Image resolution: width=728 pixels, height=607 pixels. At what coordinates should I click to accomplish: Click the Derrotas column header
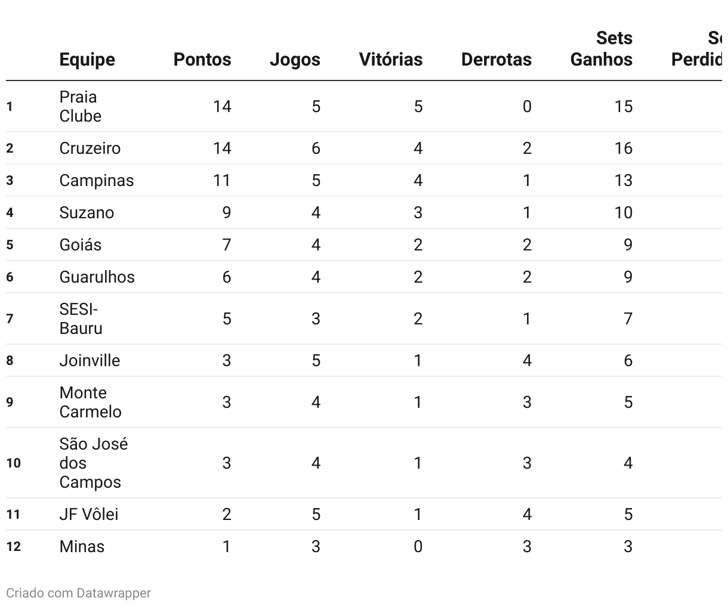pyautogui.click(x=496, y=60)
